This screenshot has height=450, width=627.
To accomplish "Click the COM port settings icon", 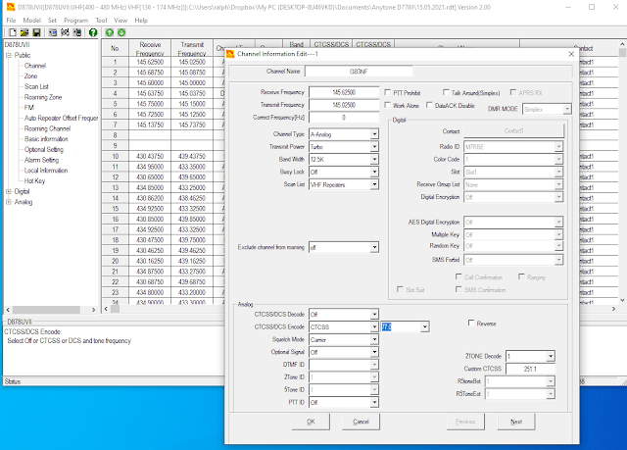I will (65, 32).
